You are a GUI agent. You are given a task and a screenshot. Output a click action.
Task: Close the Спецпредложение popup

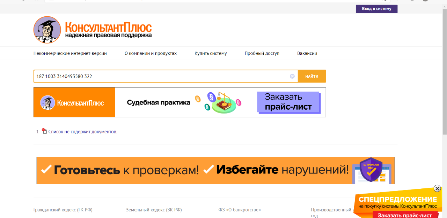point(437,188)
